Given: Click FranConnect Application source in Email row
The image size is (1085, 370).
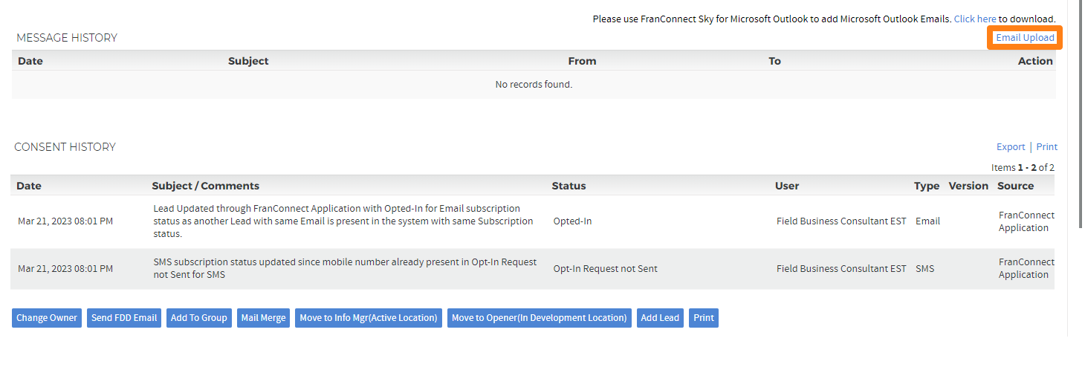Looking at the screenshot, I should click(x=1026, y=221).
